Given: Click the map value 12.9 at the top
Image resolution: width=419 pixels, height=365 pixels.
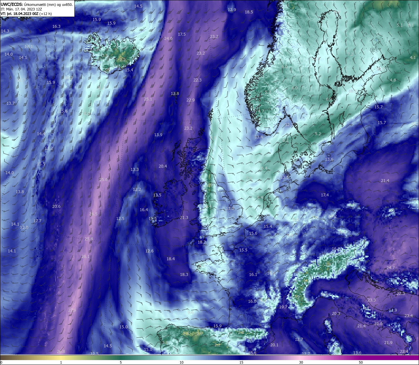Looking at the screenshot, I should pos(232,10).
